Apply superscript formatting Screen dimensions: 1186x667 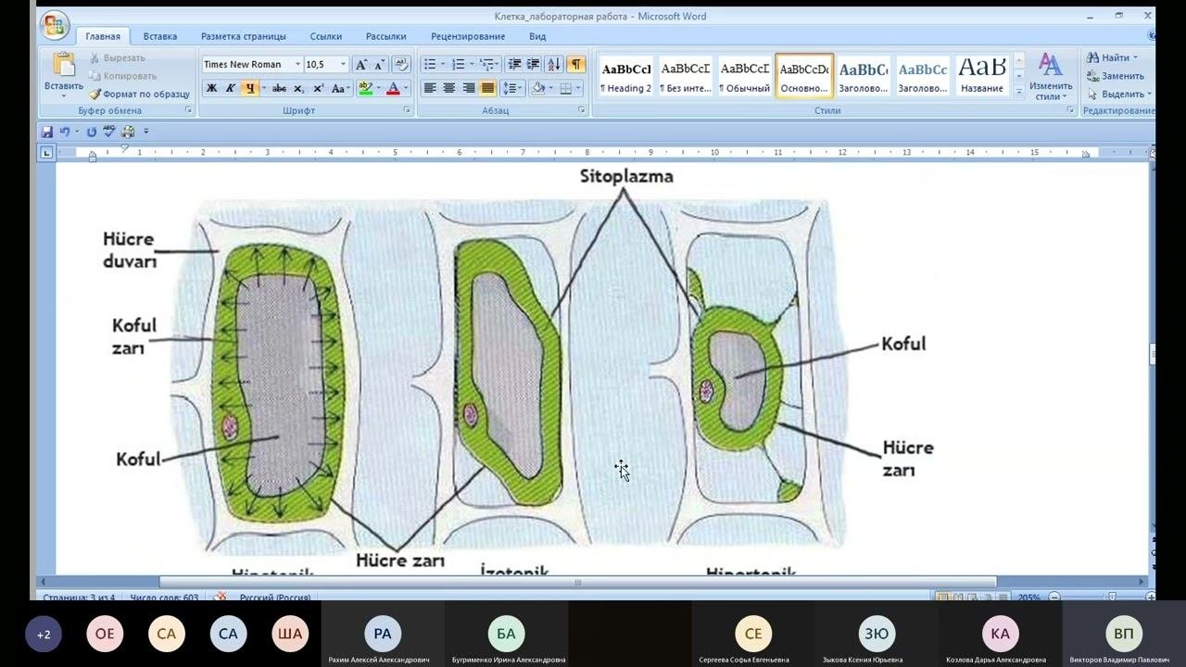tap(318, 88)
